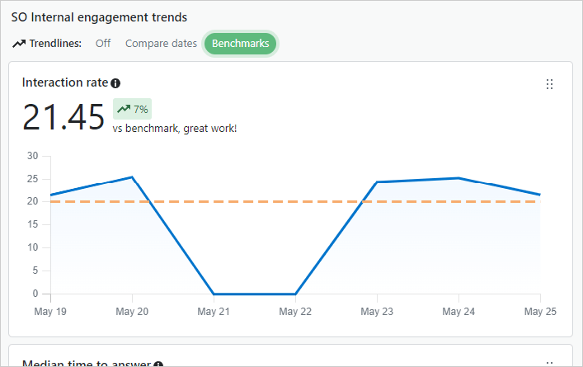Click the Interaction rate card title
The height and width of the screenshot is (367, 583).
click(x=65, y=83)
